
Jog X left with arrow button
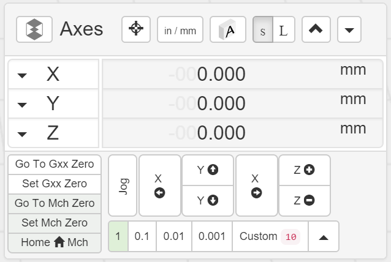159,185
